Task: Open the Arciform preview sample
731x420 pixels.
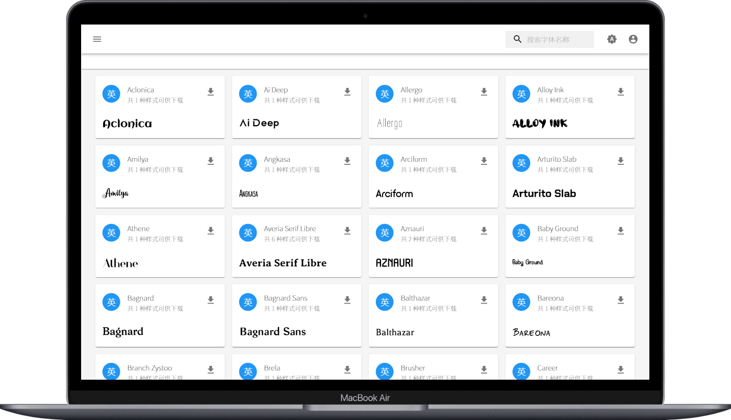Action: tap(394, 193)
